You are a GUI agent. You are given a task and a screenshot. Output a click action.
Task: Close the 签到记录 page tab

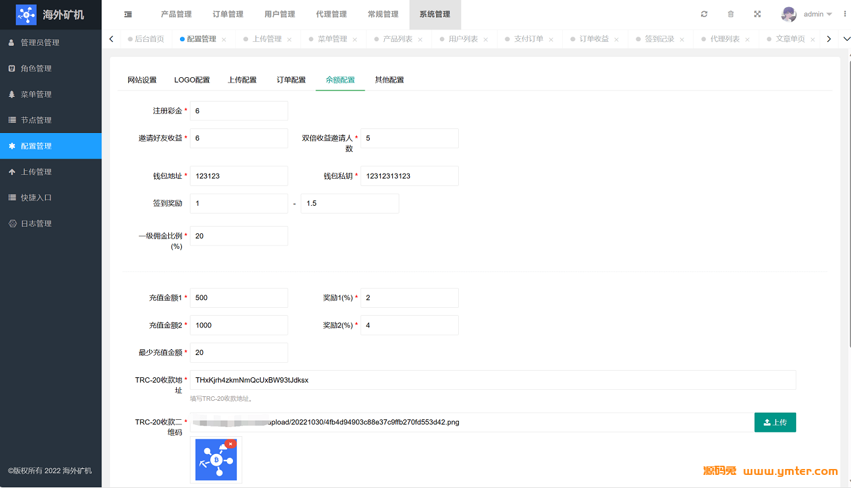point(682,39)
